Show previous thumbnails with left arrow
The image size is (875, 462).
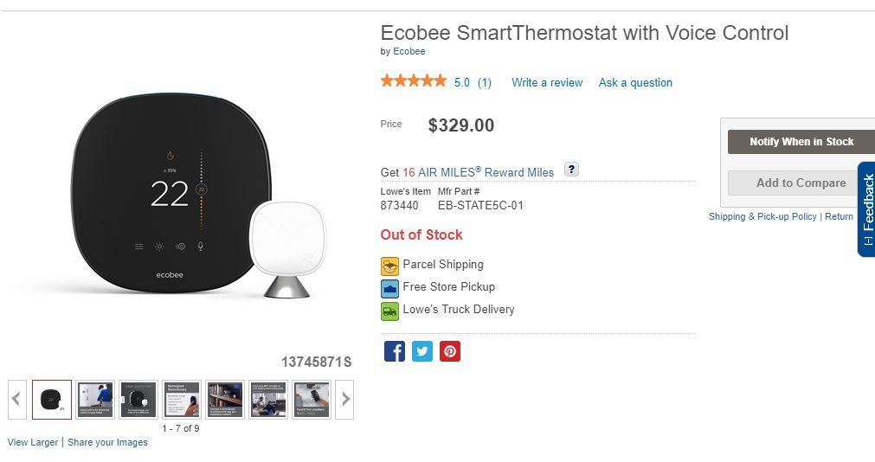tap(17, 400)
